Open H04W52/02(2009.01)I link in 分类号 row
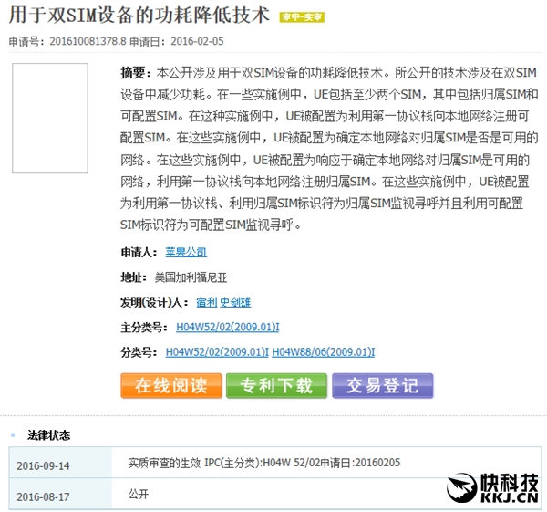 pos(217,351)
